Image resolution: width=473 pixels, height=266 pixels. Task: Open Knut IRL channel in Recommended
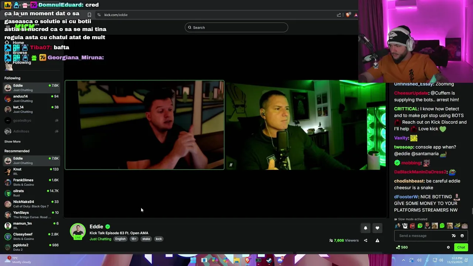pyautogui.click(x=31, y=171)
